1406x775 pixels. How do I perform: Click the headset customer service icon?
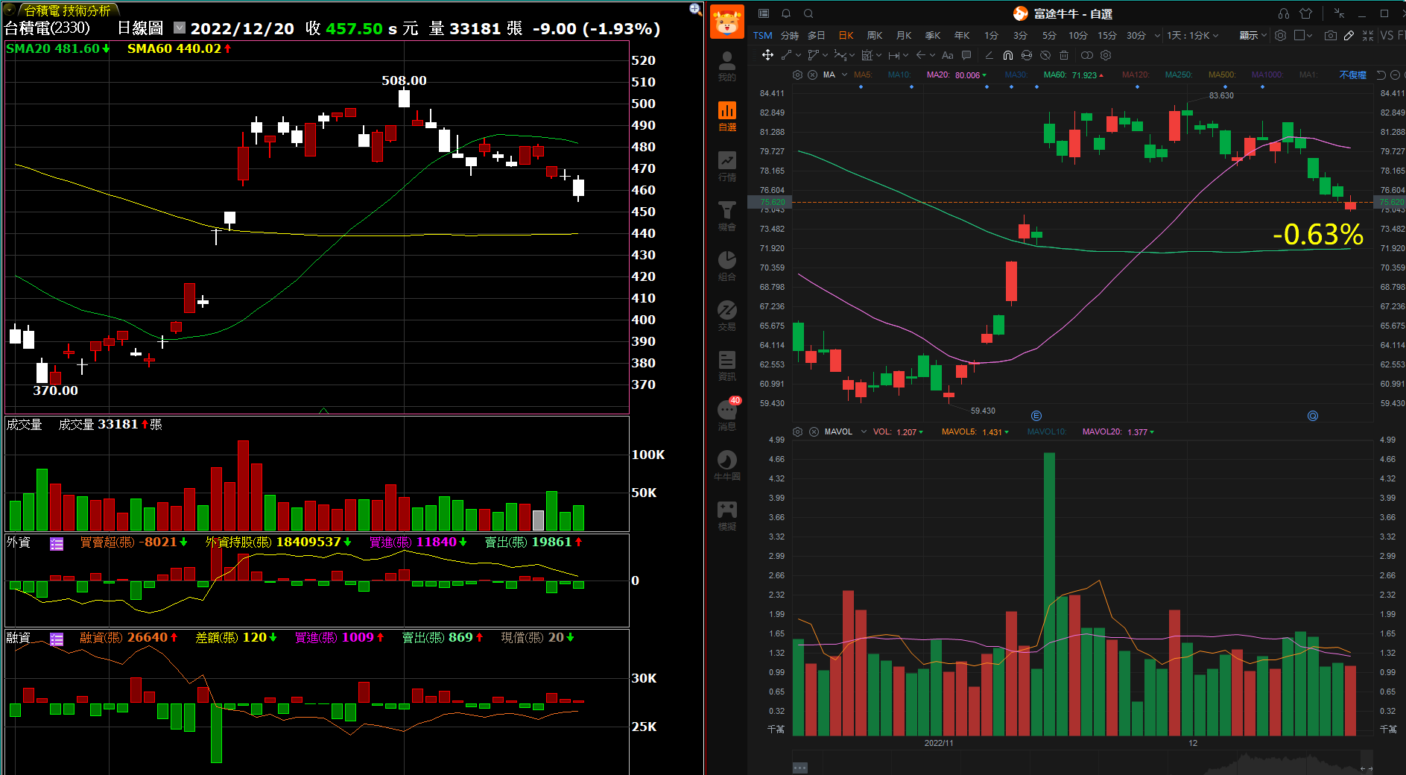point(1284,13)
